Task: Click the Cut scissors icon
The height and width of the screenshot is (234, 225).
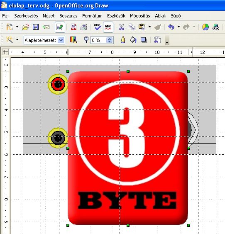Action: click(122, 27)
